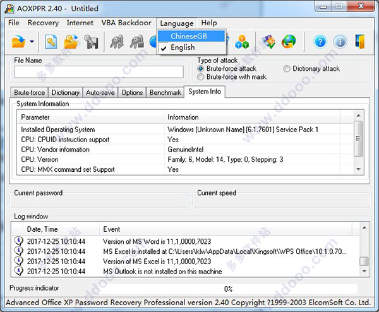Screen dimensions: 379x312
Task: Click the GenuineIntel value cell
Action: pos(186,149)
